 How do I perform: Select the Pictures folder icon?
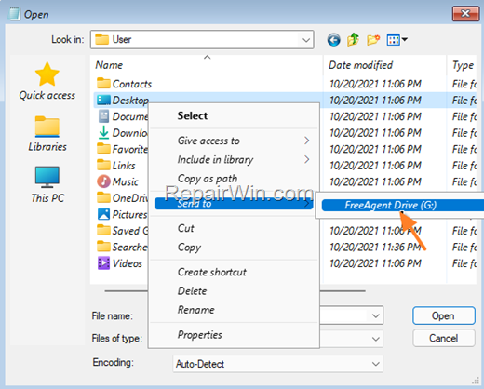pyautogui.click(x=103, y=214)
